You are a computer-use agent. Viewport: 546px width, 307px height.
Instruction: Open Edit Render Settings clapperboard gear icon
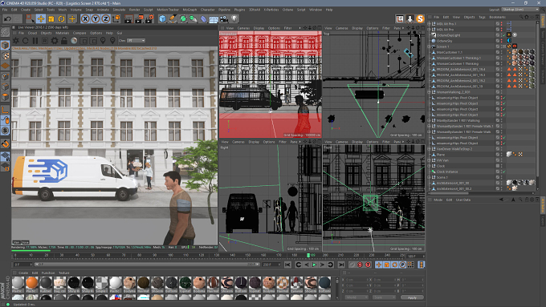(x=149, y=18)
